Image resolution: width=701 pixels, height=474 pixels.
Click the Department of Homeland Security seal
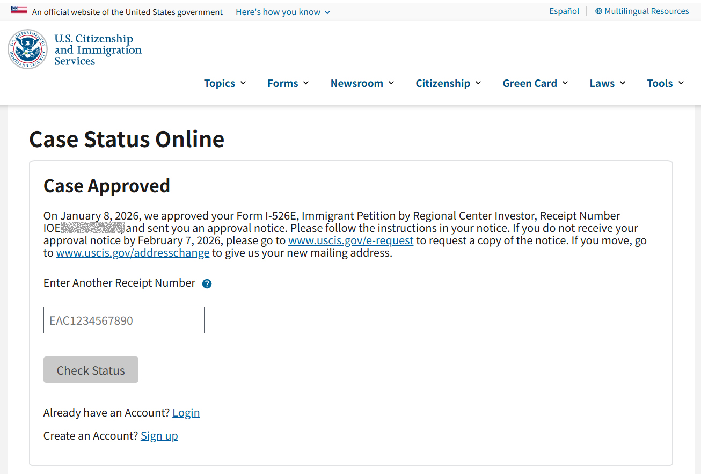point(27,49)
